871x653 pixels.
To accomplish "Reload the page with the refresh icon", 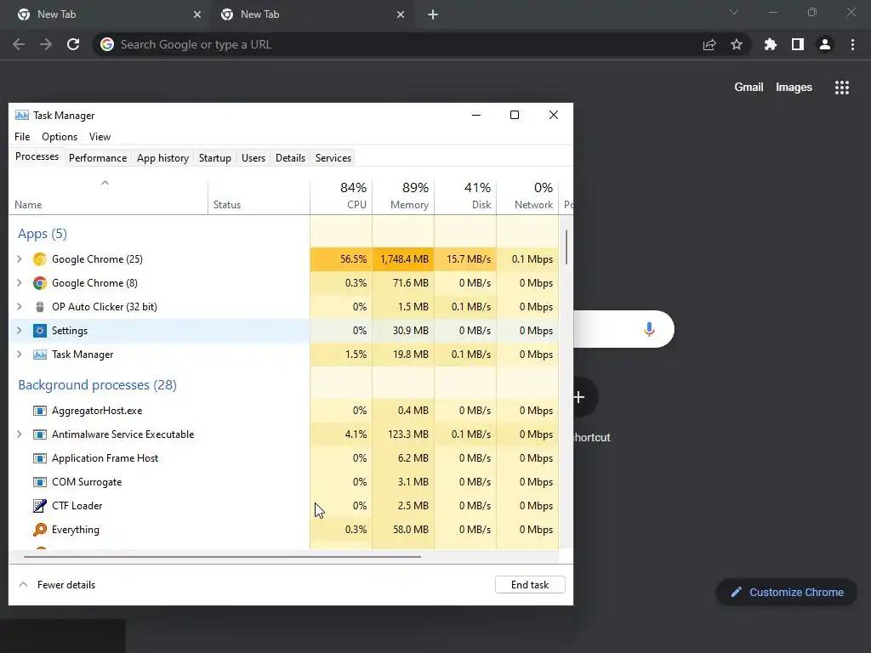I will point(73,44).
